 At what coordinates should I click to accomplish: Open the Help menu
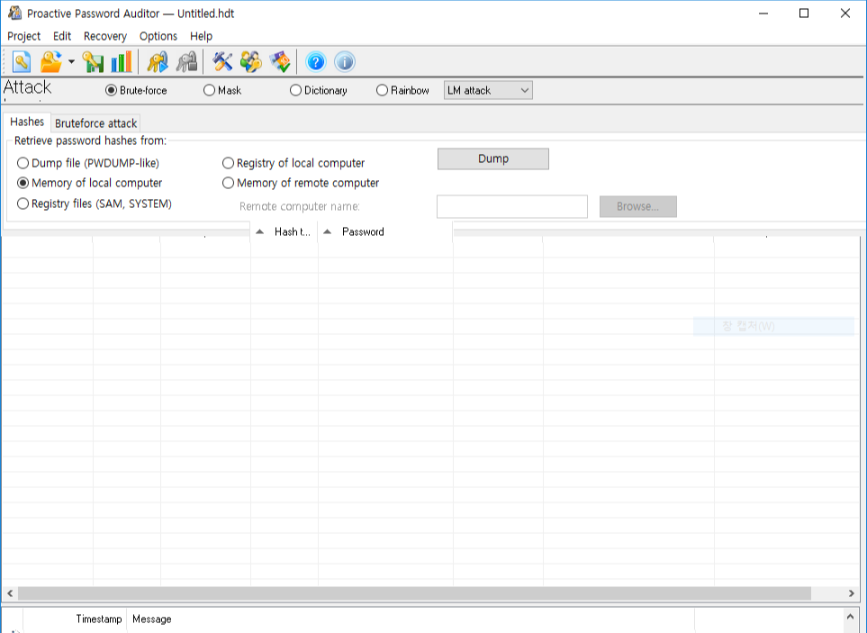click(202, 36)
